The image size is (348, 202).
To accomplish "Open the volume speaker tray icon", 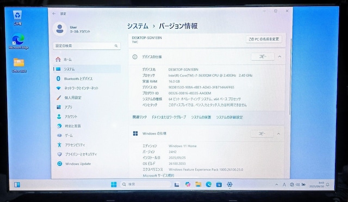I will pyautogui.click(x=297, y=185).
